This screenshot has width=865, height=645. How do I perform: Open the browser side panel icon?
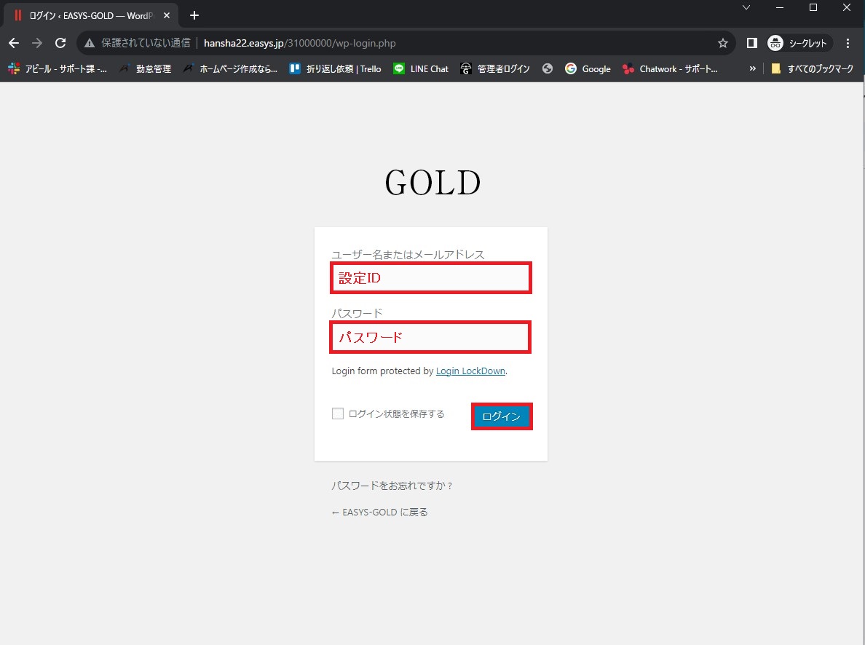pos(752,43)
